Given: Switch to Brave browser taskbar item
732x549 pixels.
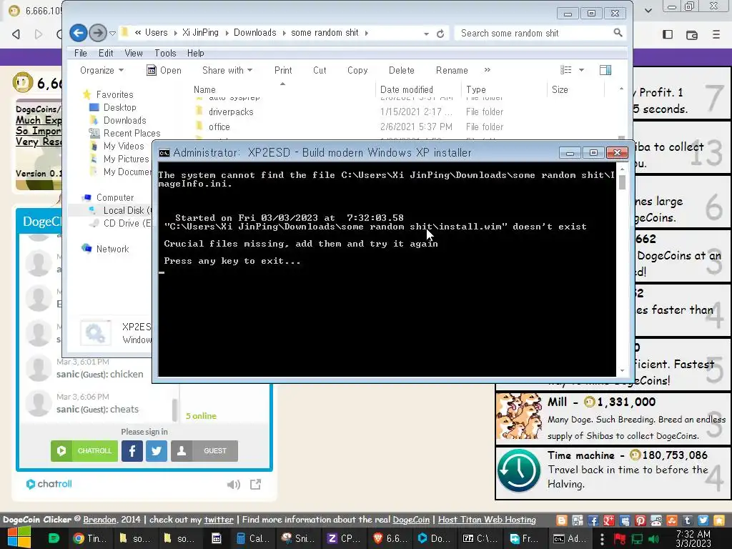Looking at the screenshot, I should click(390, 538).
